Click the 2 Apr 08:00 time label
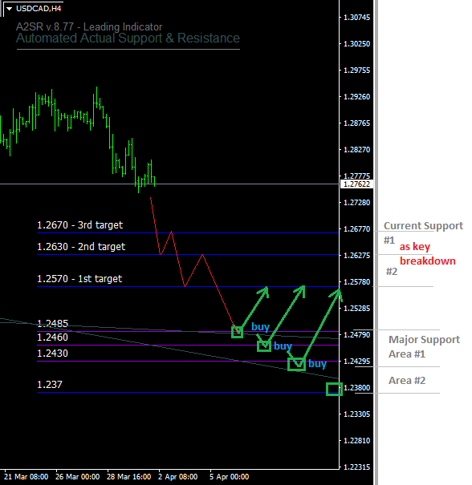The height and width of the screenshot is (485, 472). point(177,477)
